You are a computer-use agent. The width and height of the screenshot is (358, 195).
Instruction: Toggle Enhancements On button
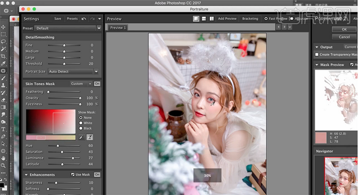97,175
